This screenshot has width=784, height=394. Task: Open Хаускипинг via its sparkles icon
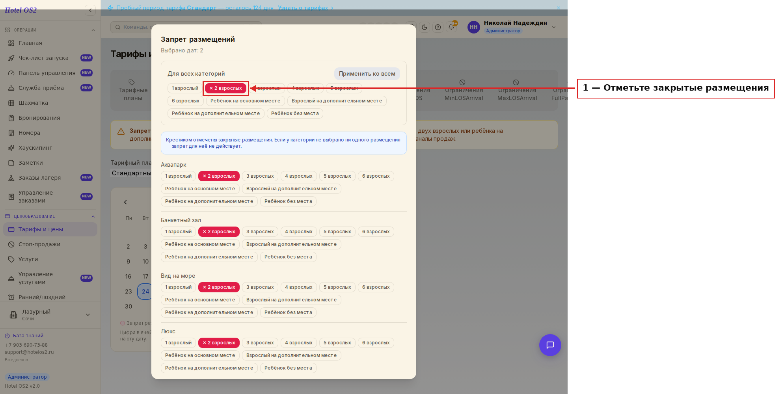pyautogui.click(x=11, y=148)
